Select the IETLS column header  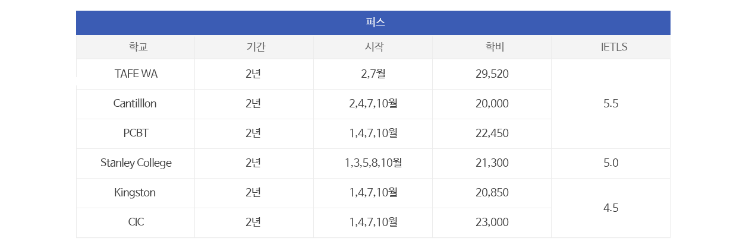tap(611, 47)
